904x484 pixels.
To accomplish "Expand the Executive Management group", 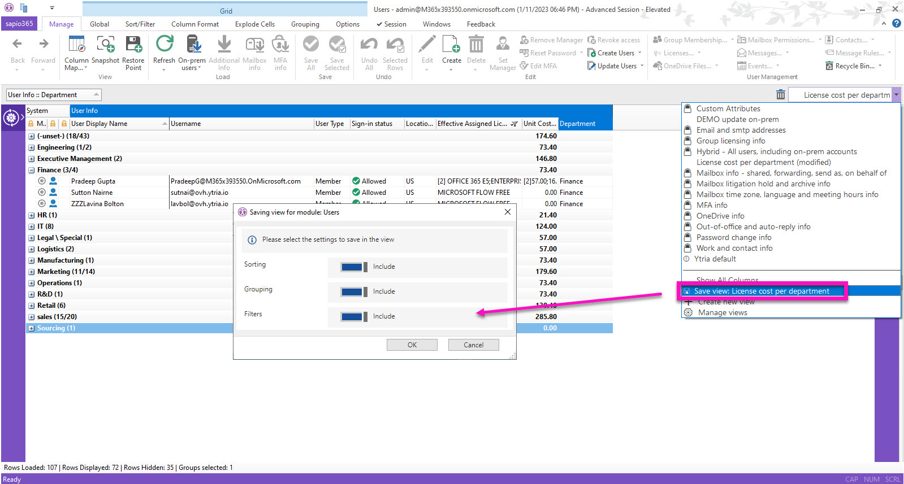I will (x=32, y=159).
